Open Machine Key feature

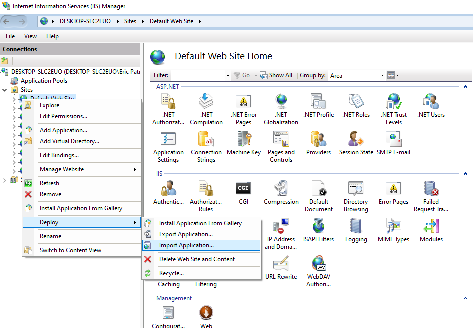243,143
